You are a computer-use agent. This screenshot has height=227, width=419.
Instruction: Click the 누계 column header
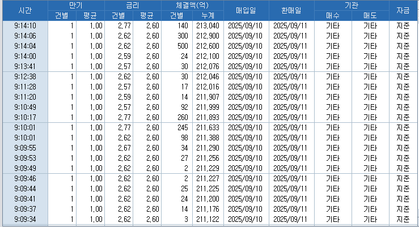[208, 16]
